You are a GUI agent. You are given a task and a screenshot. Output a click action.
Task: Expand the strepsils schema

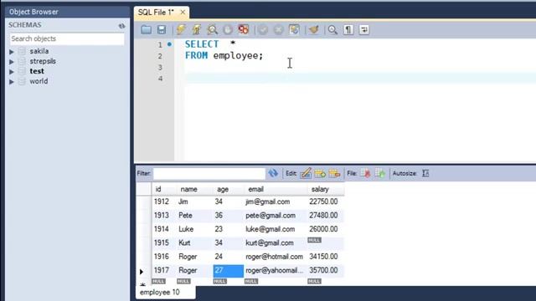pos(12,62)
